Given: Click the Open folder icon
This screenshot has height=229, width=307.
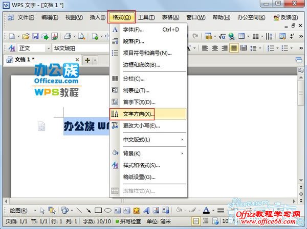Looking at the screenshot, I should click(26, 36).
